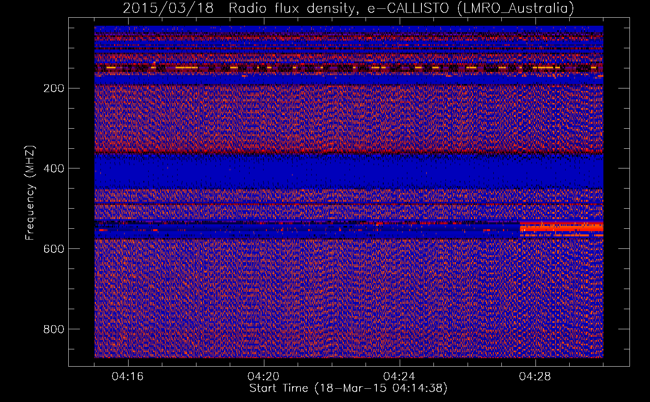Click the plot title '2015/03/18 Radio flux density'

[239, 8]
